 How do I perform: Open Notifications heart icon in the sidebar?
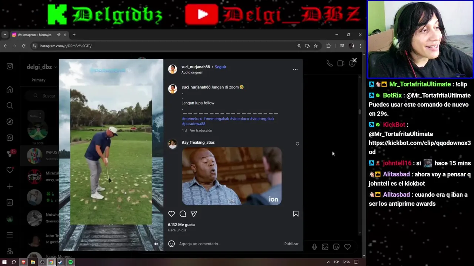10,170
